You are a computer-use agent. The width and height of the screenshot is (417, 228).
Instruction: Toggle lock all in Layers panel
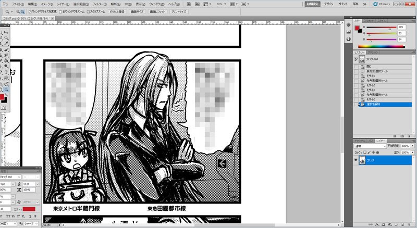click(x=377, y=153)
